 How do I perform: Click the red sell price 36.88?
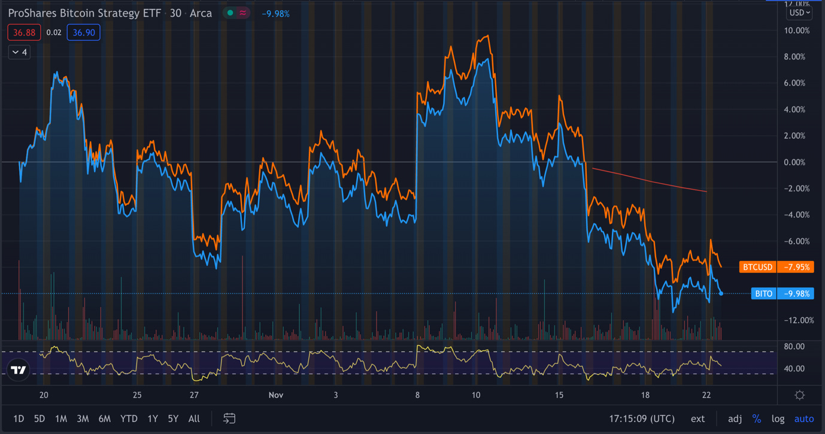(24, 32)
